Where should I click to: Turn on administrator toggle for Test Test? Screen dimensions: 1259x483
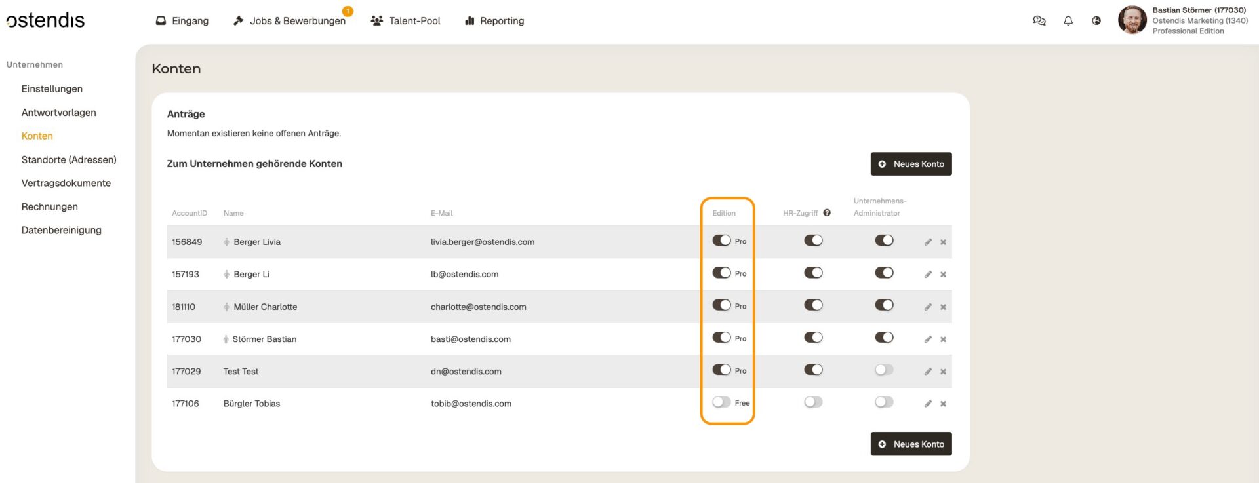pyautogui.click(x=884, y=370)
